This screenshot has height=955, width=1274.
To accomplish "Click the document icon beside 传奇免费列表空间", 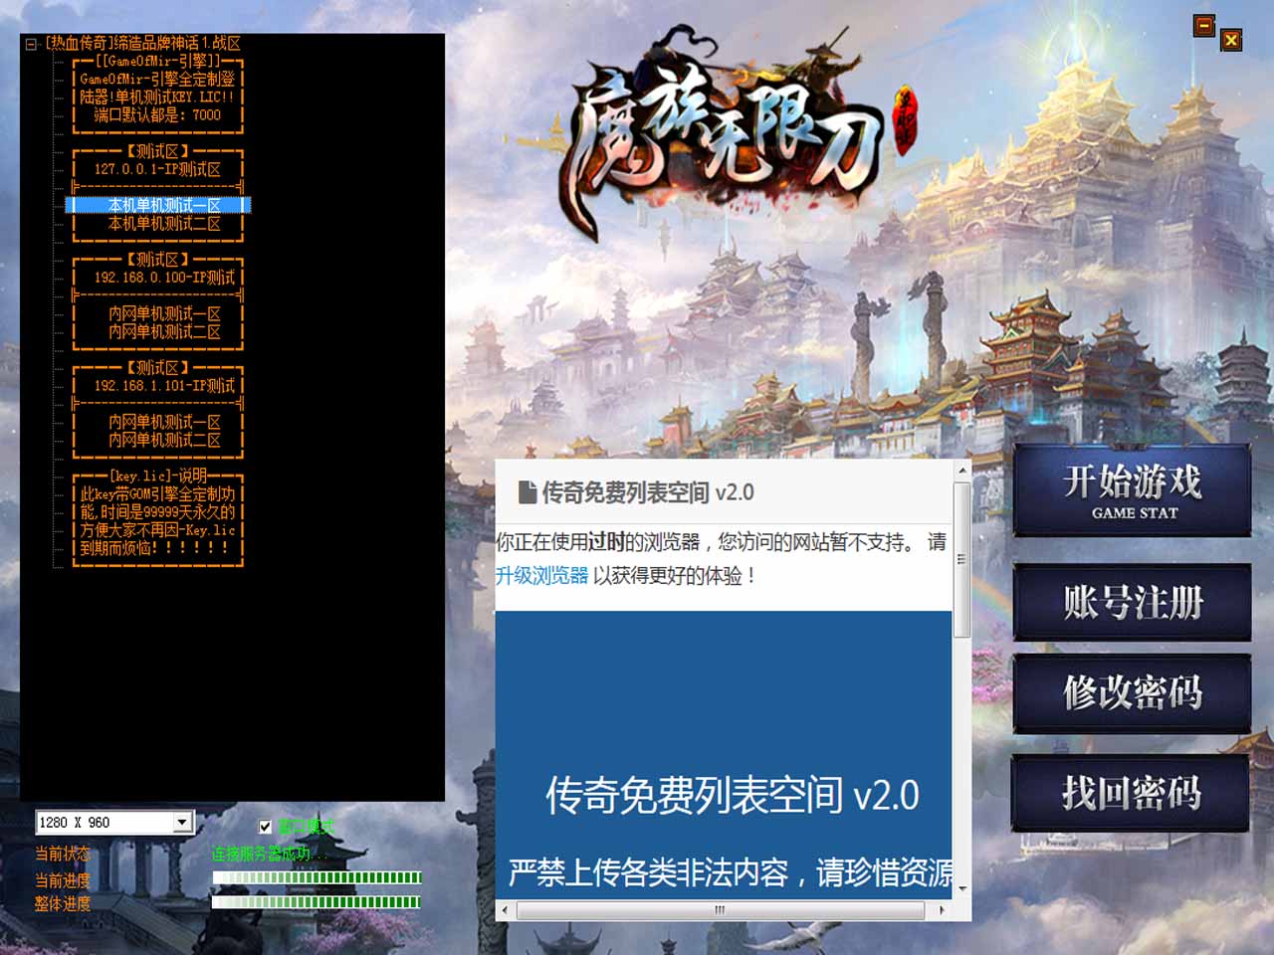I will click(x=528, y=492).
